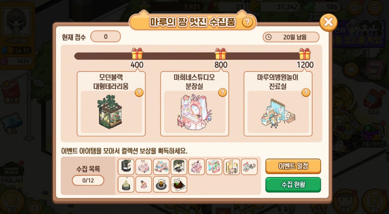Image resolution: width=389 pixels, height=214 pixels.
Task: Select the terrarium reward thumbnail
Action: pos(110,112)
